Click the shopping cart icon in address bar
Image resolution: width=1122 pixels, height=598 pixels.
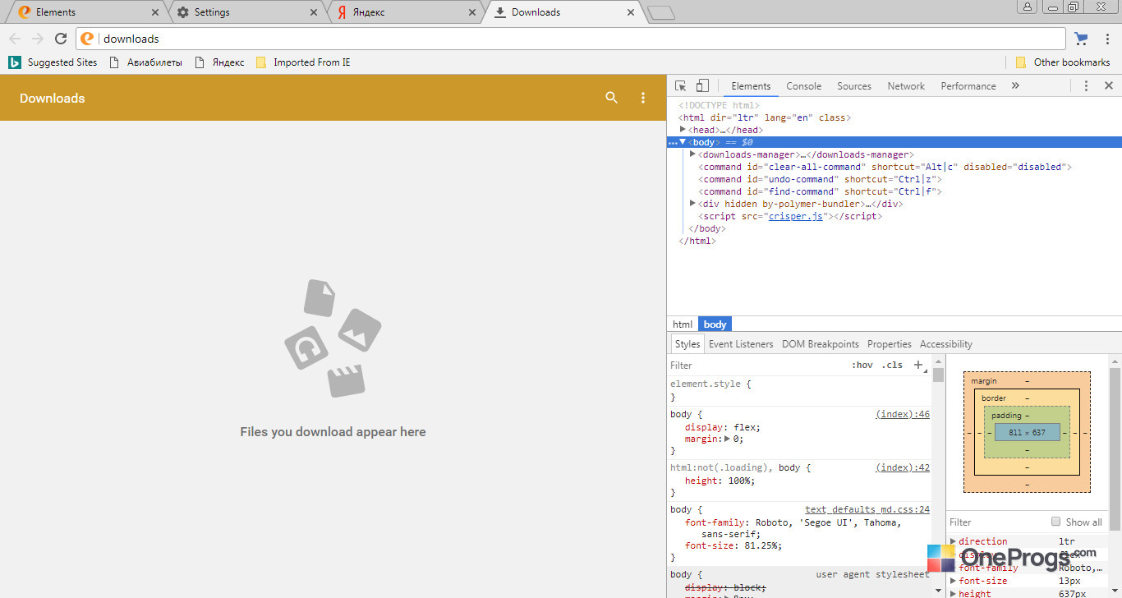1081,39
